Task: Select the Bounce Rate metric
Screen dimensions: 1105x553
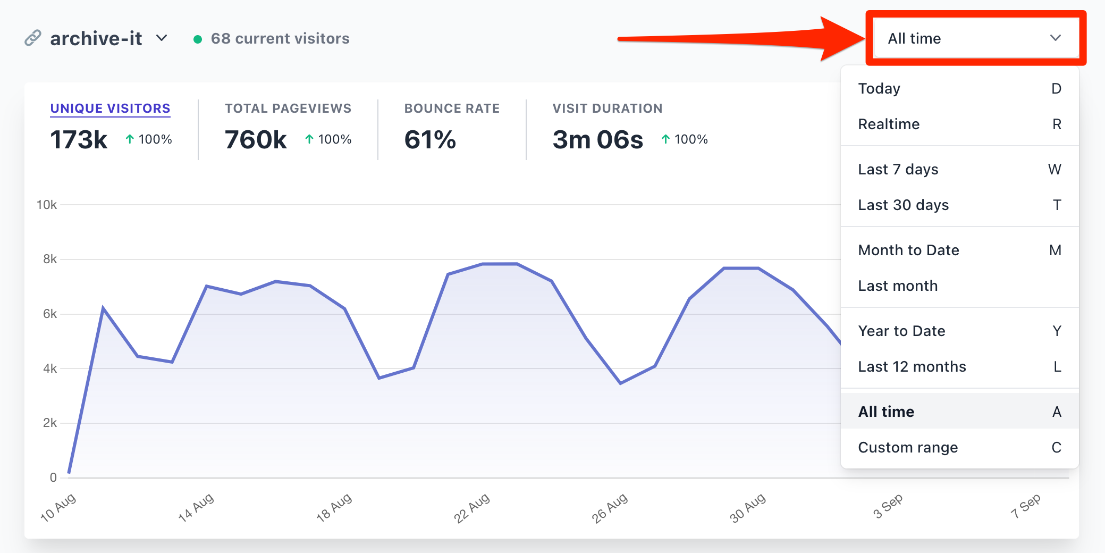Action: point(452,108)
